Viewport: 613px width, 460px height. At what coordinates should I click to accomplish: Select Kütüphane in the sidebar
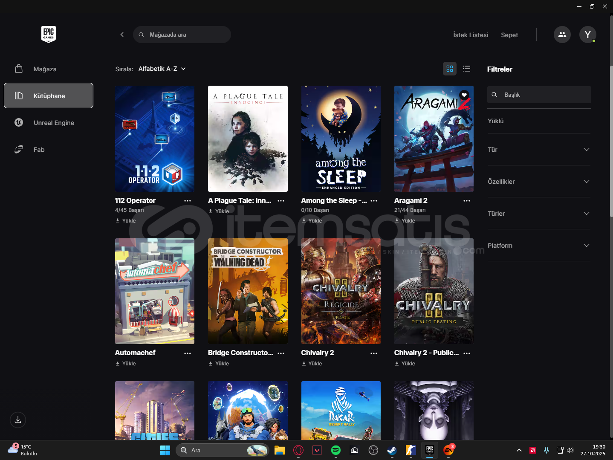click(49, 95)
